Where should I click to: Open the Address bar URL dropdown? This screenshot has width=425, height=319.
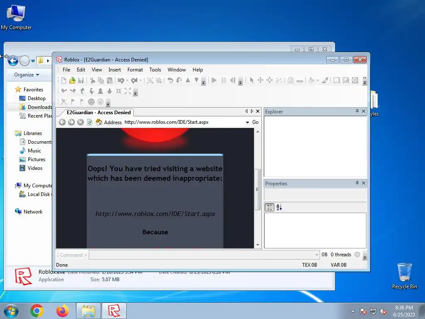pos(247,123)
